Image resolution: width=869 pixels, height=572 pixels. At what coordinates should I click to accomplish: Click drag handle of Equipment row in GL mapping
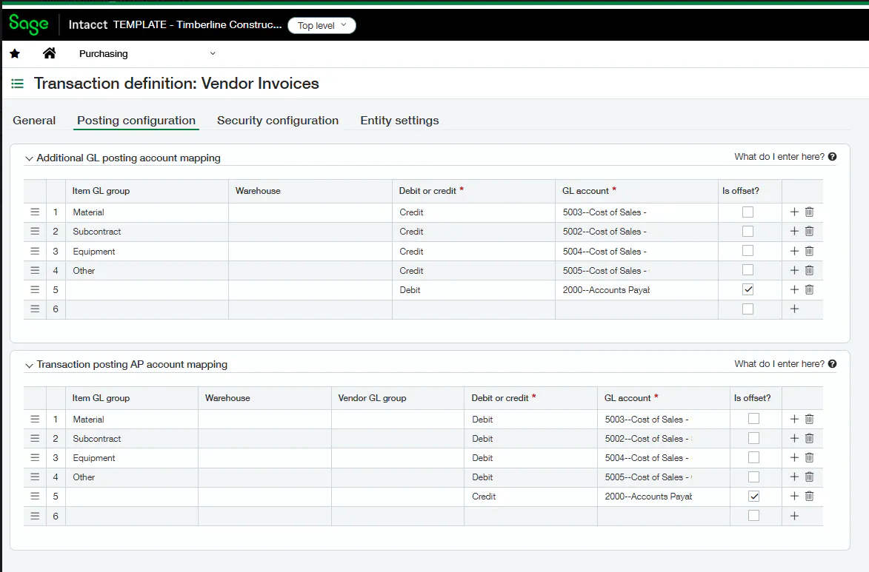(x=35, y=252)
